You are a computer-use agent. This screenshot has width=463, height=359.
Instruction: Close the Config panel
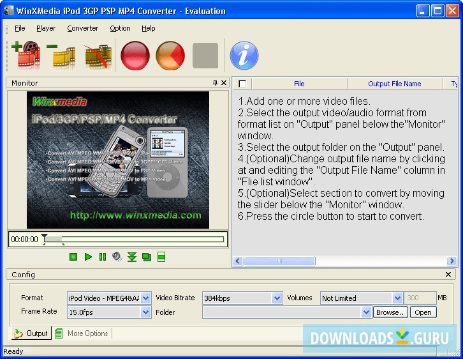(448, 275)
